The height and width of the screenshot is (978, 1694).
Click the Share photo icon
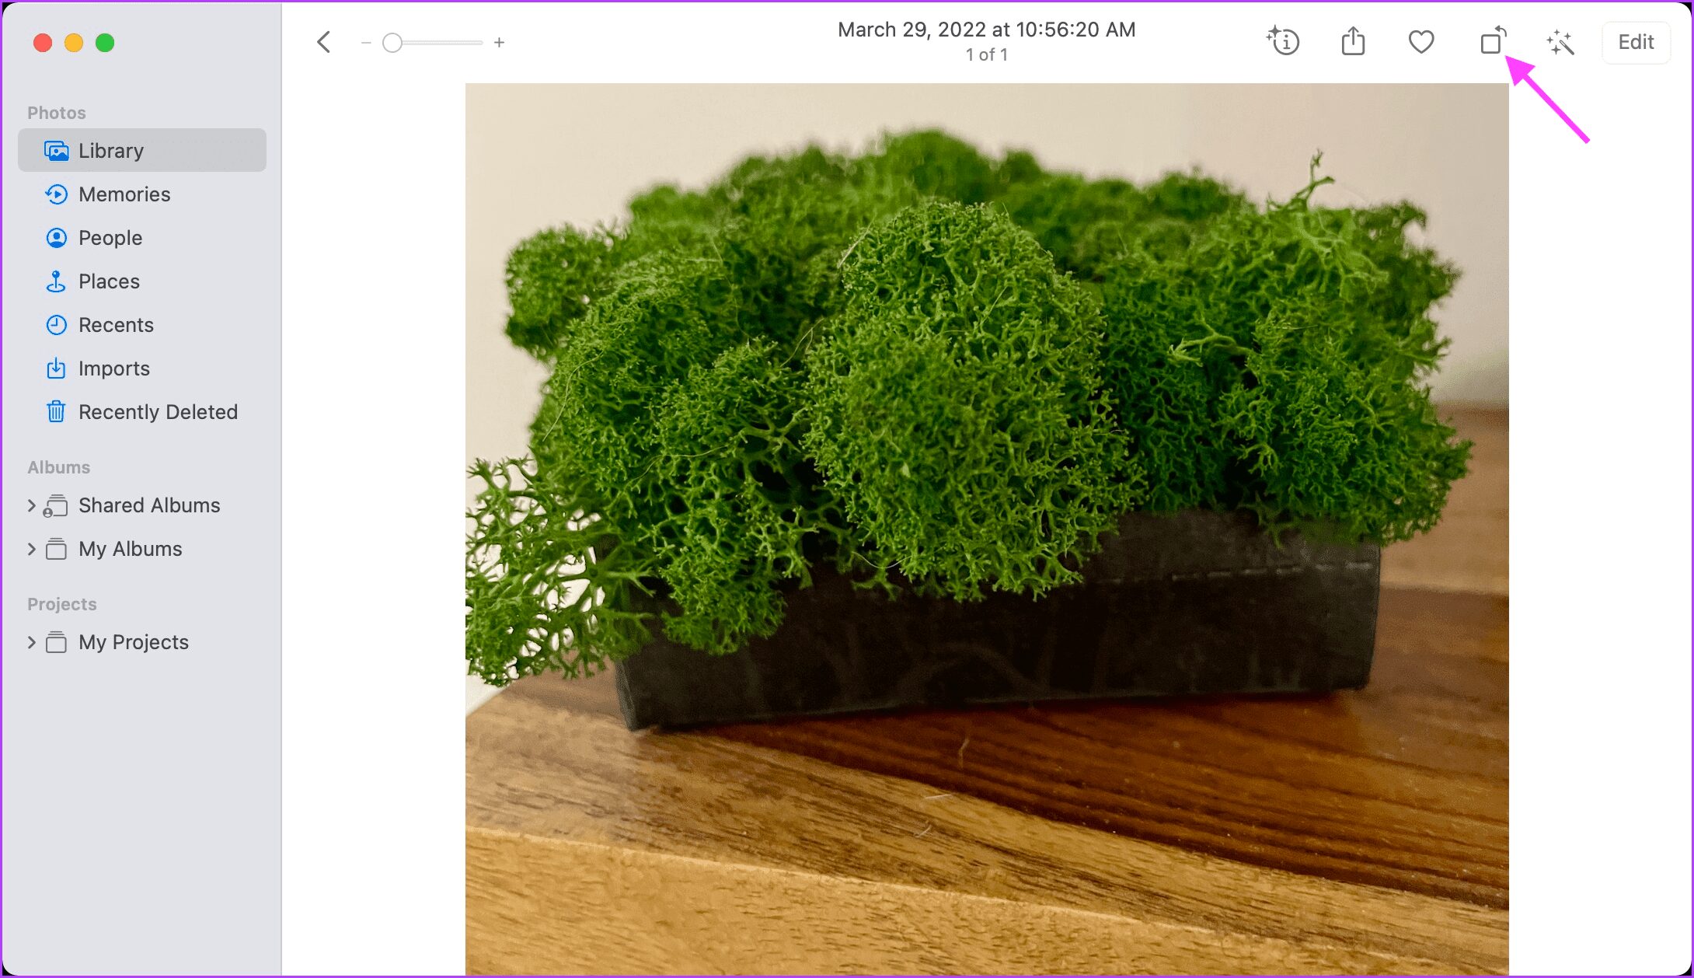1353,42
